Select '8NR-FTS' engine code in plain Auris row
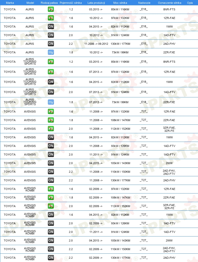Viewport: 198px width, 262px height. 169,9
